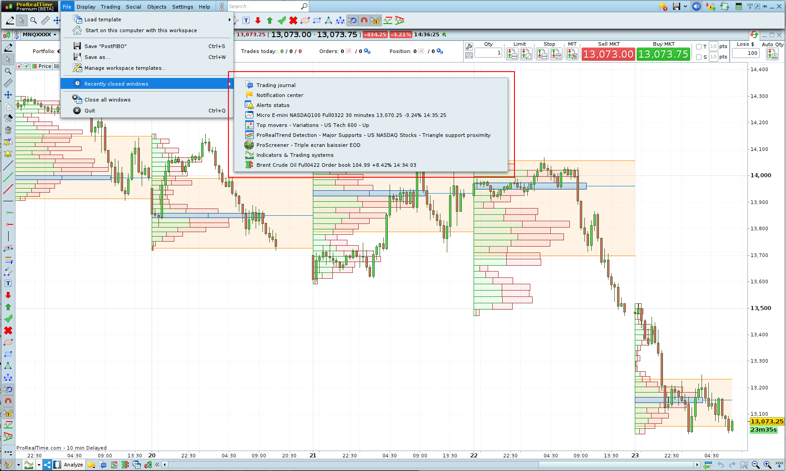Click the floppy disk save icon in title bar
The image size is (786, 471).
pyautogui.click(x=677, y=6)
